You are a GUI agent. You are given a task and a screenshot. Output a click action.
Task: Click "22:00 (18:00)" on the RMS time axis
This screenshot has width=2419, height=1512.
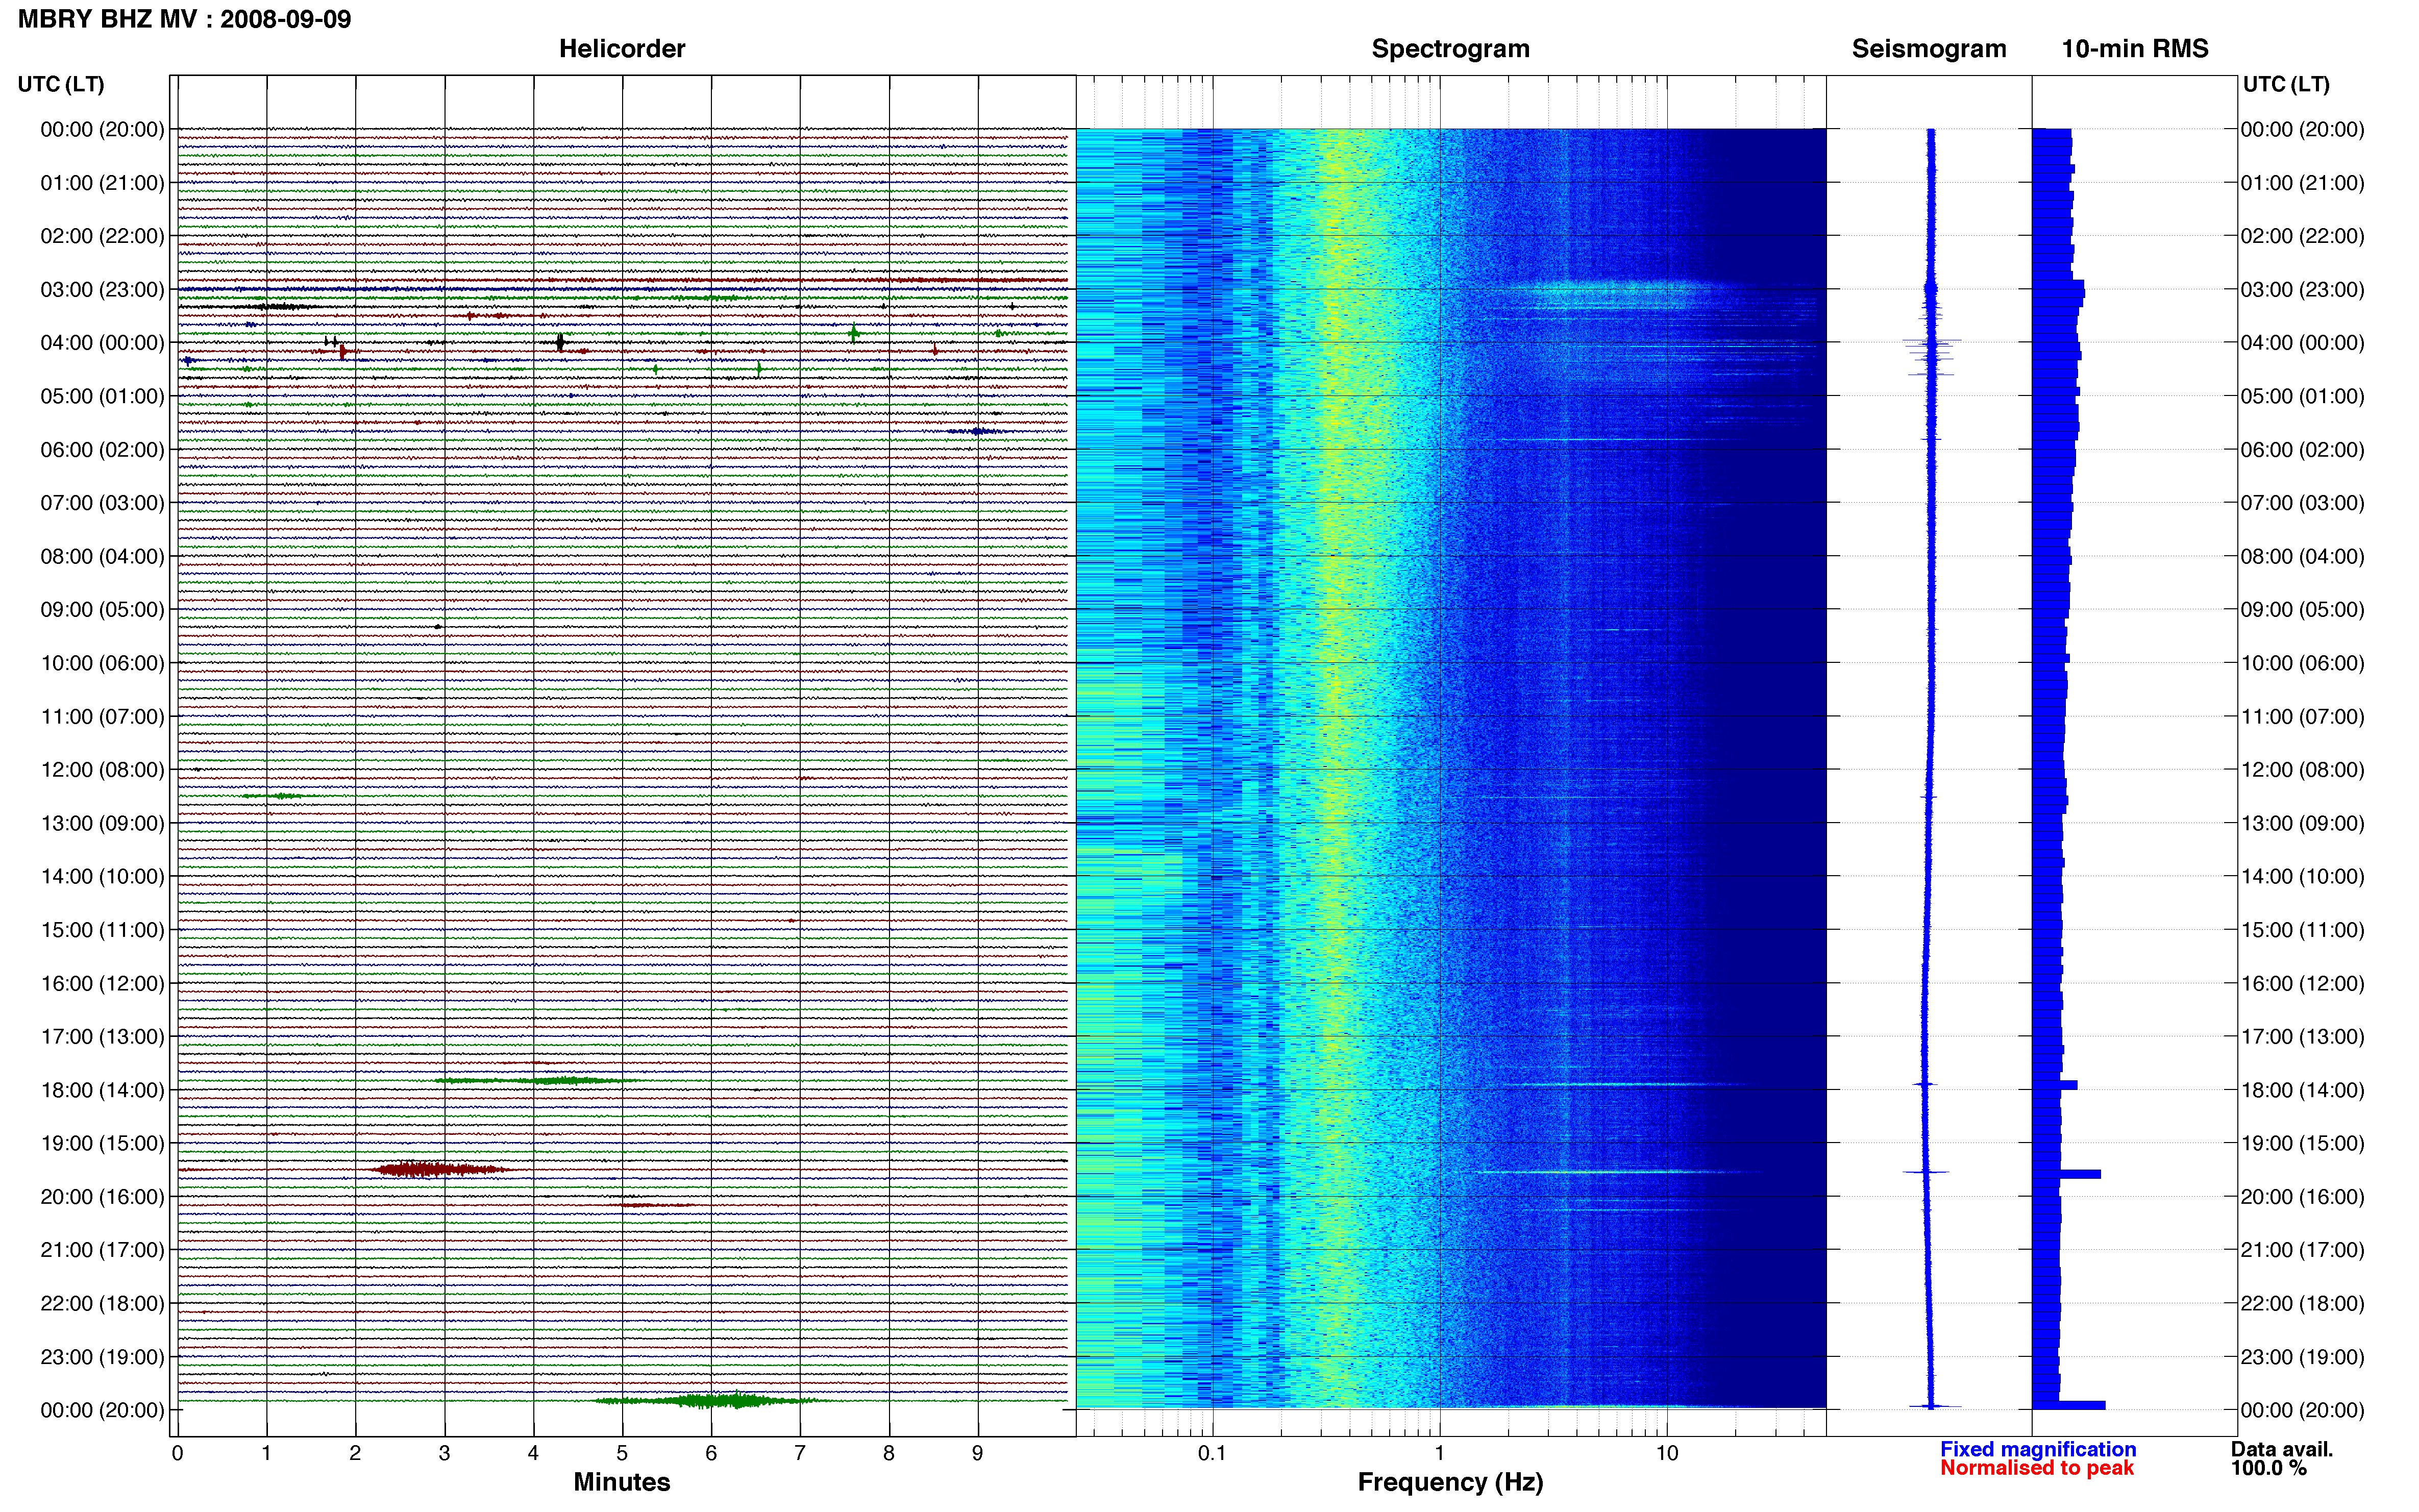(x=2302, y=1303)
